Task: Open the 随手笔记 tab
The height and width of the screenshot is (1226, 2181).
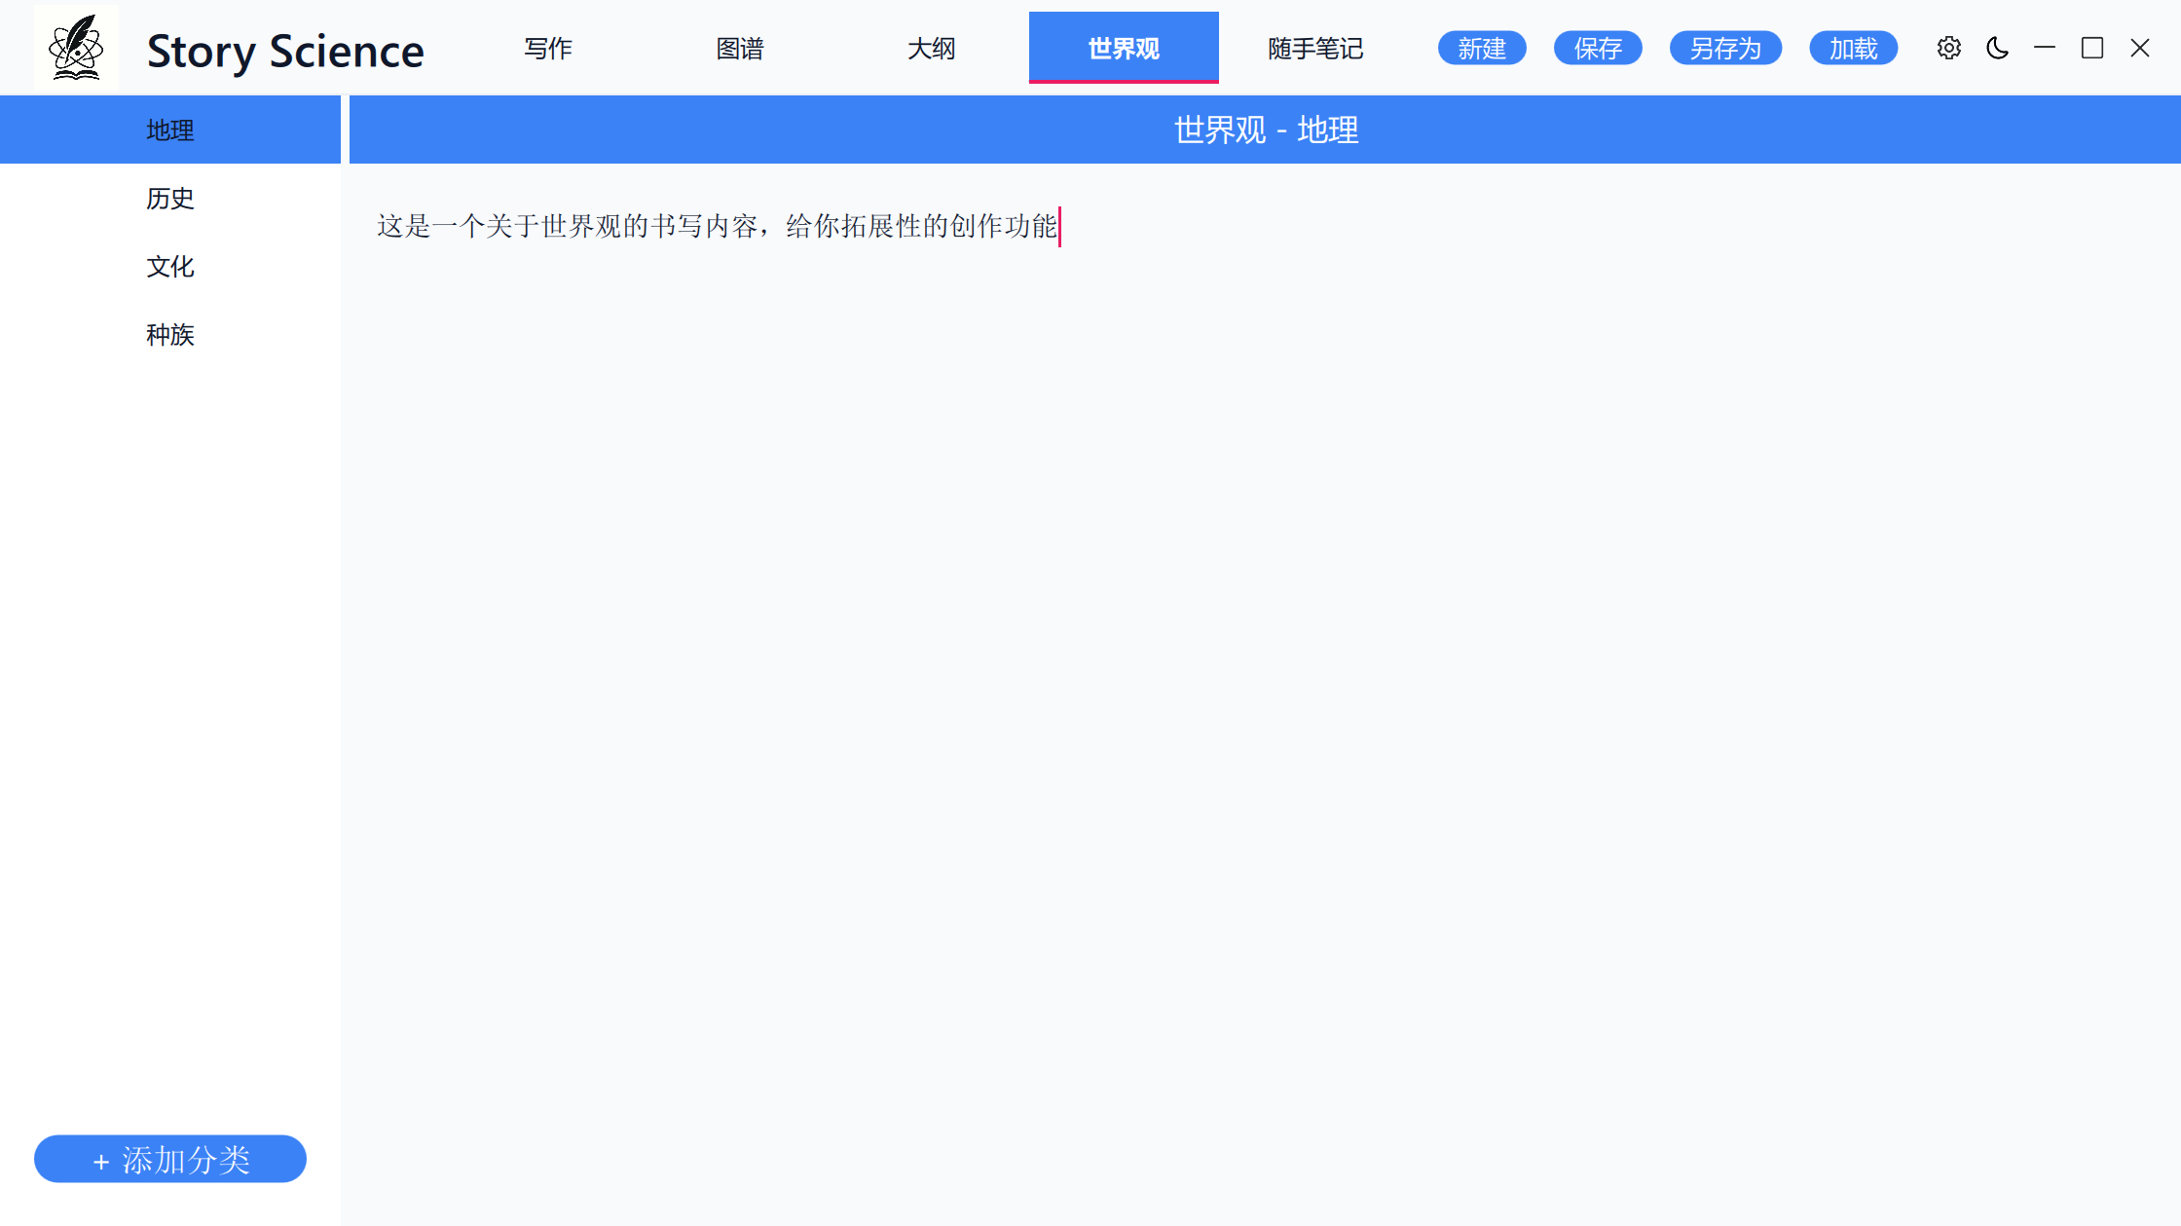Action: (1315, 48)
